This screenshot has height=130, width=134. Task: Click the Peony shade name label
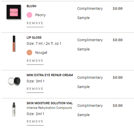[41, 15]
